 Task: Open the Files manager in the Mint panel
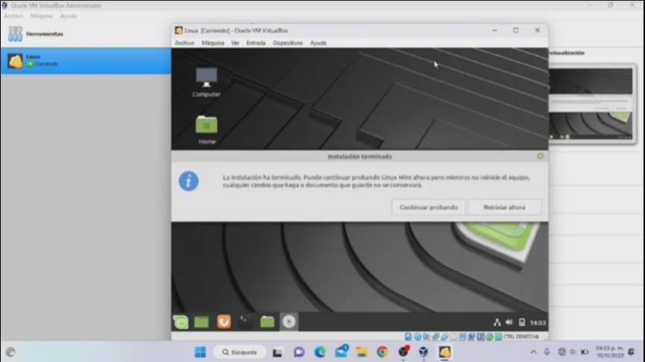tap(267, 322)
